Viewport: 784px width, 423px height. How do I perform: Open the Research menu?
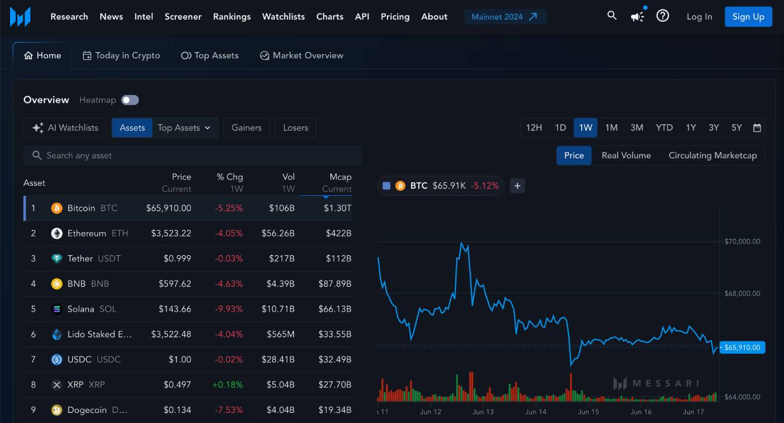pyautogui.click(x=69, y=17)
